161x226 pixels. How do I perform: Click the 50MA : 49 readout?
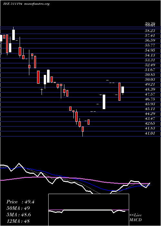tap(18, 209)
